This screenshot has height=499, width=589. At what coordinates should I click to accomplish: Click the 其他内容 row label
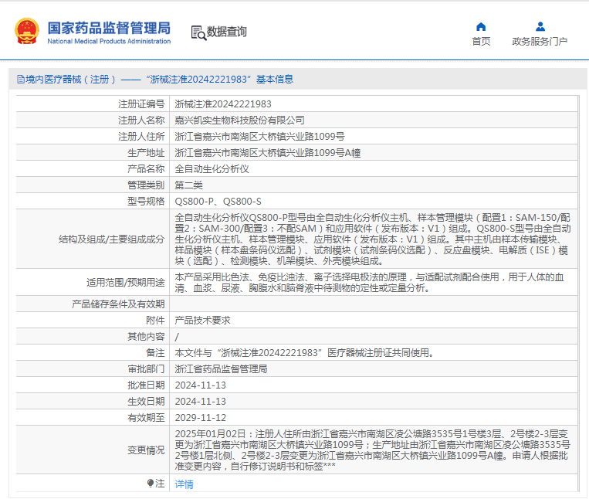[146, 336]
